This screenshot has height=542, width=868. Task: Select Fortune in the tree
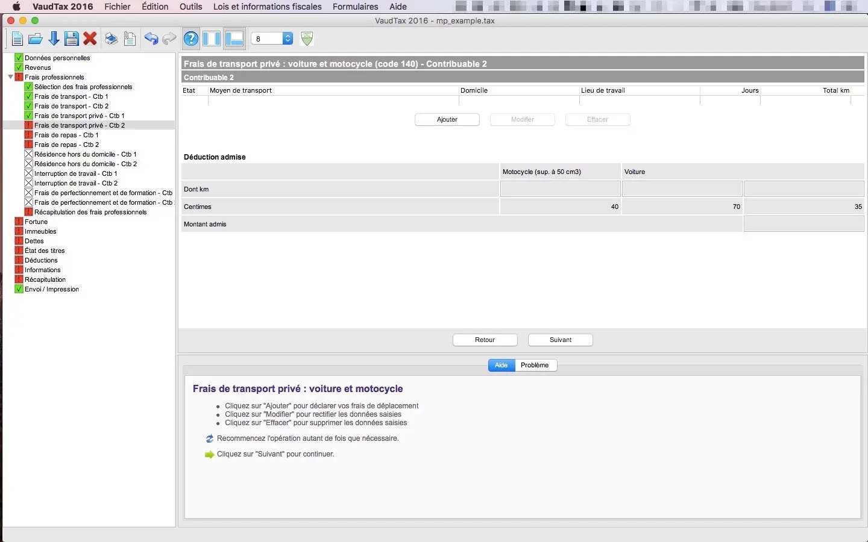tap(36, 222)
